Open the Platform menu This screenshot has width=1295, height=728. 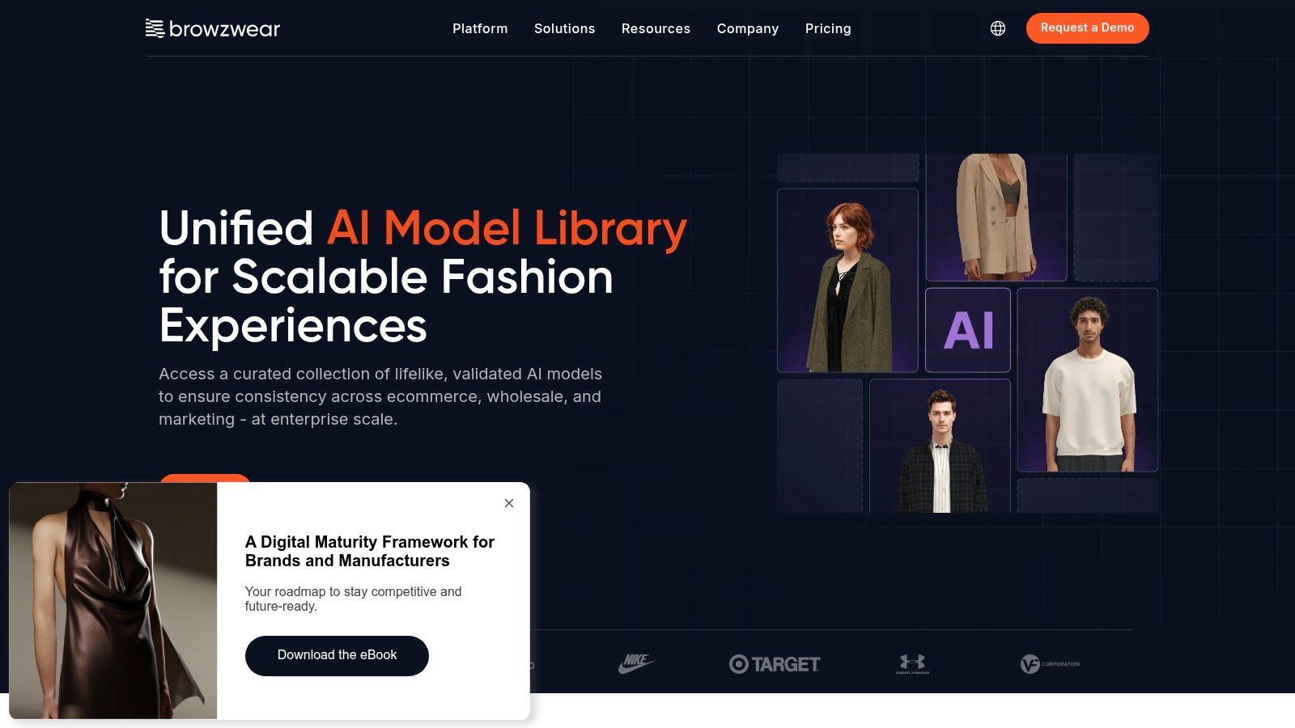[480, 28]
